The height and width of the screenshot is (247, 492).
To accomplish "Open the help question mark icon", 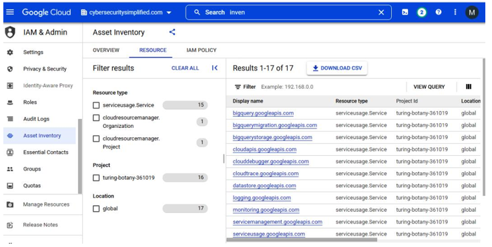I will (439, 12).
